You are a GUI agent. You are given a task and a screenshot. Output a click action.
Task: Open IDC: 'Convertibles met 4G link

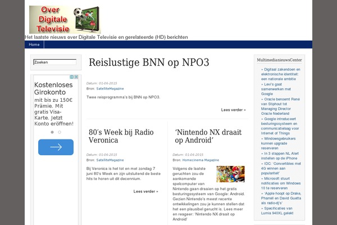point(281,168)
